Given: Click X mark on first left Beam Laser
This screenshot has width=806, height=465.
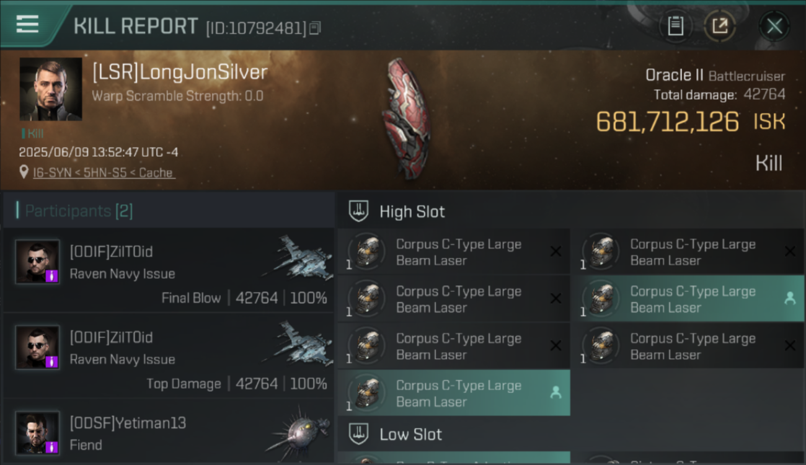Looking at the screenshot, I should tap(556, 251).
